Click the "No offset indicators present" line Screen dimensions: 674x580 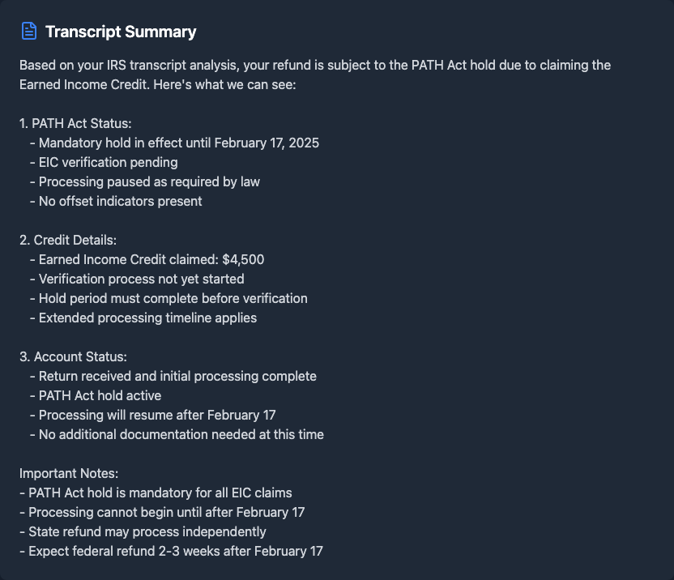tap(120, 201)
